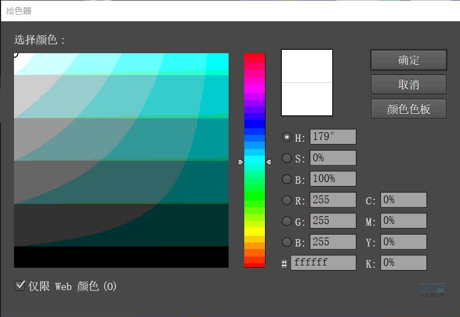Pick the yellow band on the hue strip
460x317 pixels.
[254, 231]
